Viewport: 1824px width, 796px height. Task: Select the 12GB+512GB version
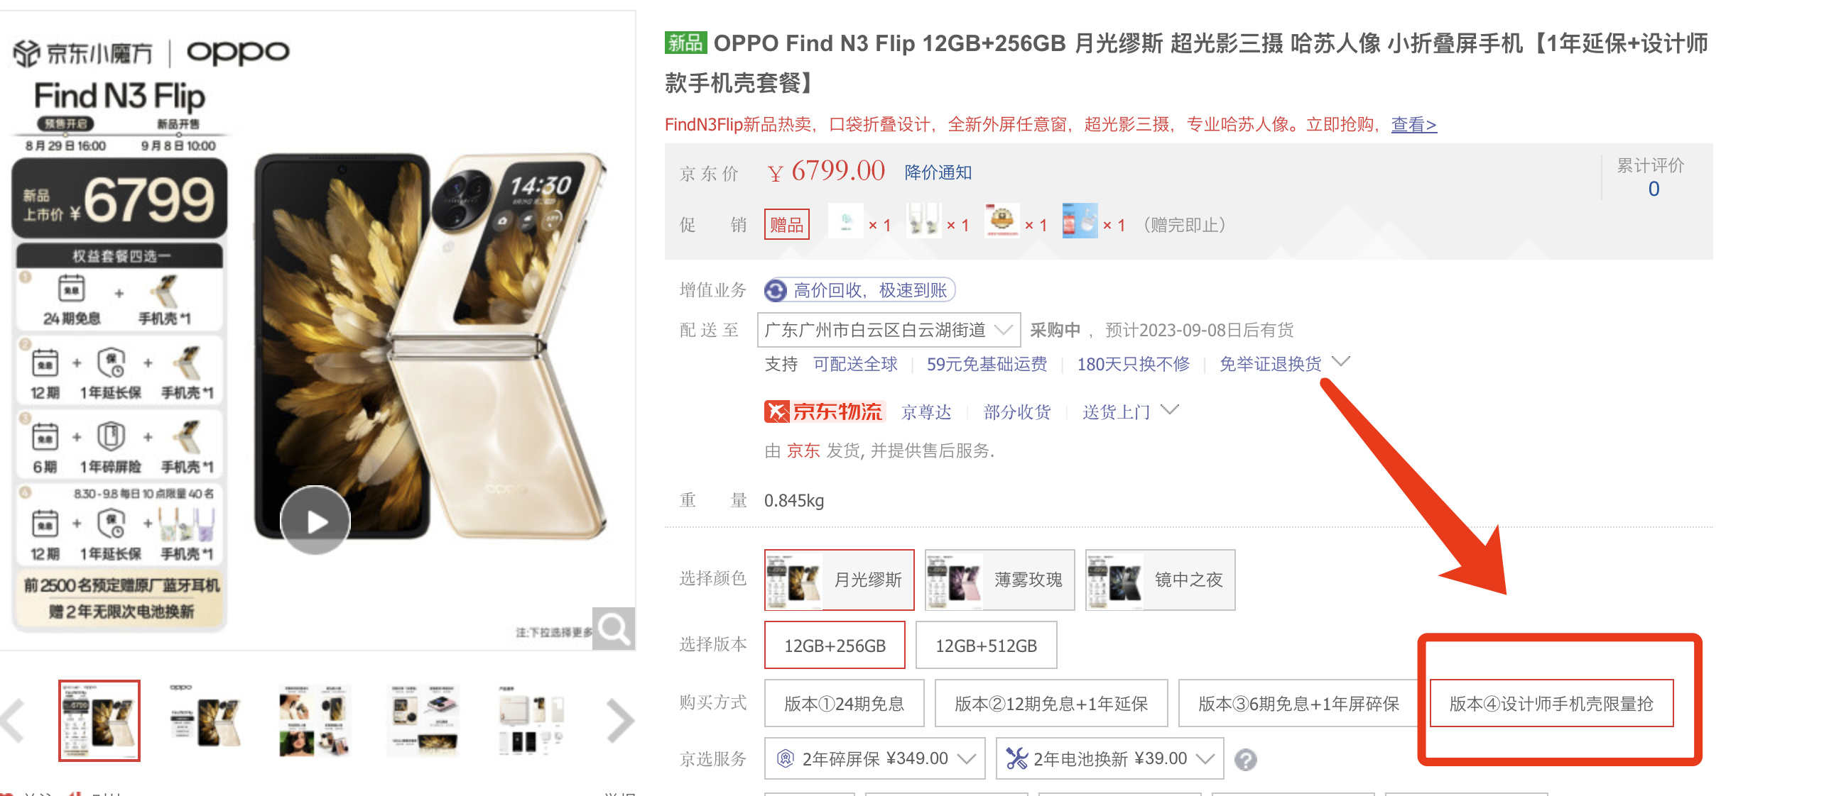click(986, 646)
